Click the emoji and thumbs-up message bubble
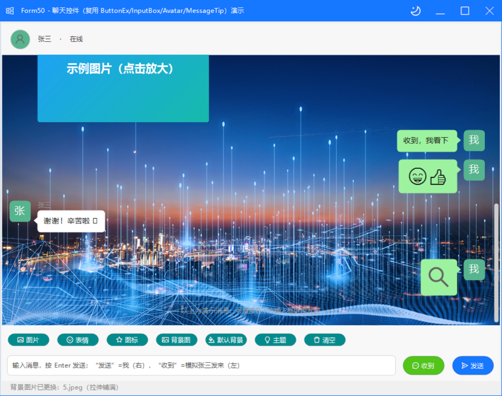This screenshot has width=502, height=396. (428, 177)
